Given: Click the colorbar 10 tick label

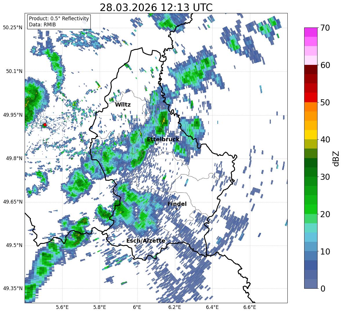Looking at the screenshot, I should [x=325, y=251].
